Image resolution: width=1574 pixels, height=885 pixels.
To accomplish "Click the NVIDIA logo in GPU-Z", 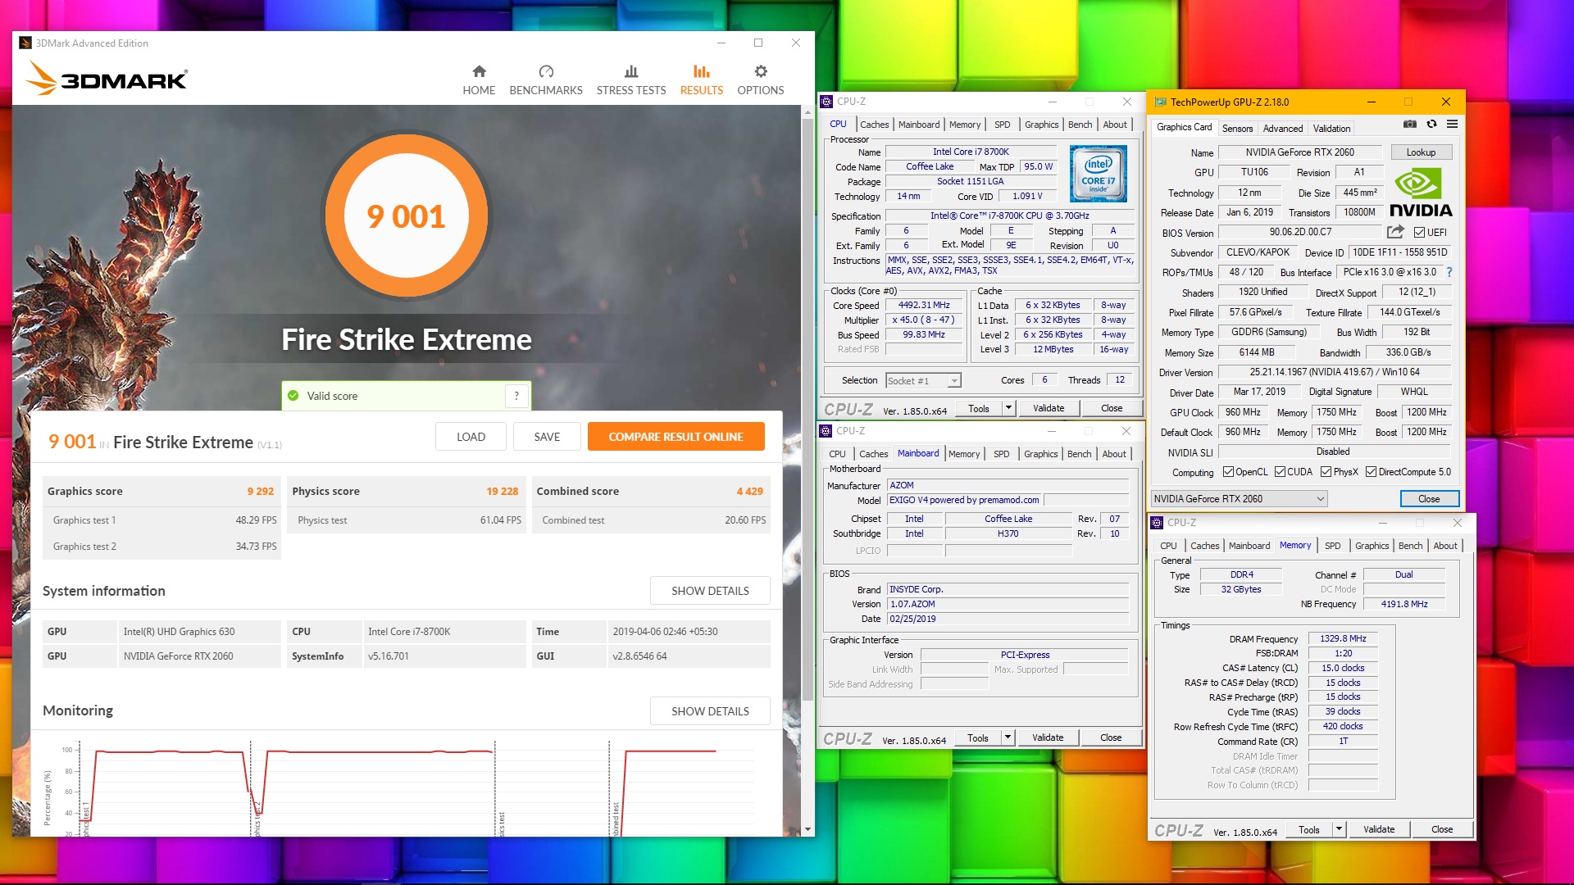I will pos(1421,193).
